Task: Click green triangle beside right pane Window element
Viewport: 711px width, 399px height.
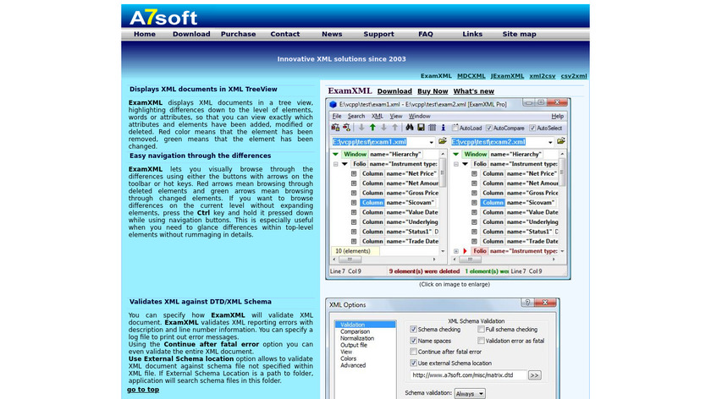Action: pos(455,154)
